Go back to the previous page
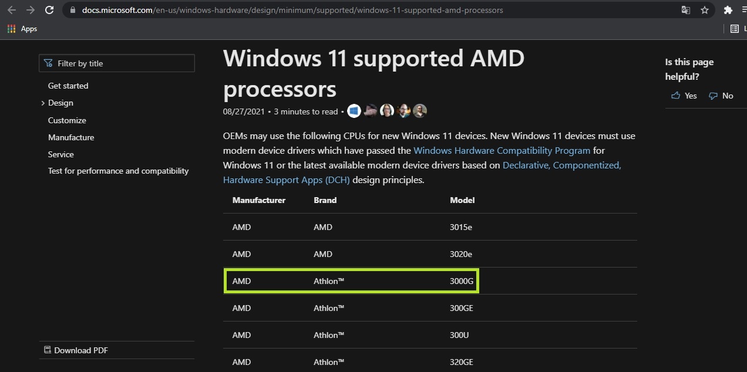The height and width of the screenshot is (372, 747). (x=12, y=10)
